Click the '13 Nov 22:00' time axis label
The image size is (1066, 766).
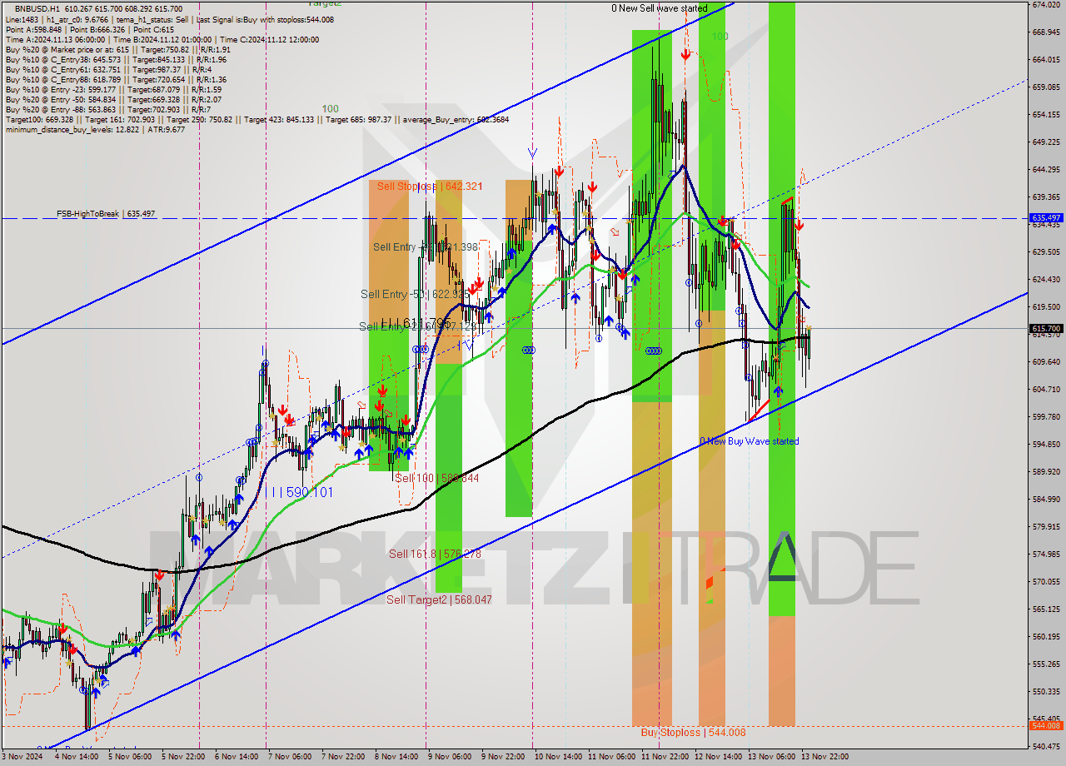point(824,757)
